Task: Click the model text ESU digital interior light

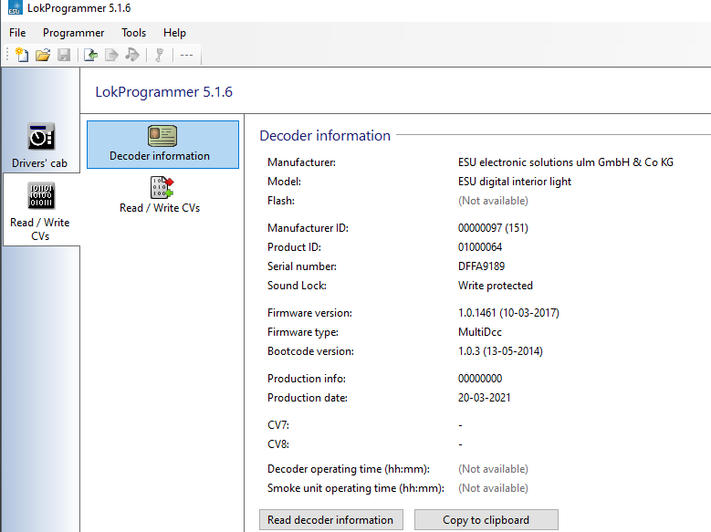Action: 515,182
